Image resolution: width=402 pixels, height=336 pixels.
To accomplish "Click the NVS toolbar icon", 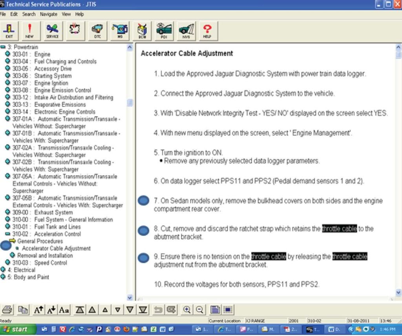I will pos(186,31).
